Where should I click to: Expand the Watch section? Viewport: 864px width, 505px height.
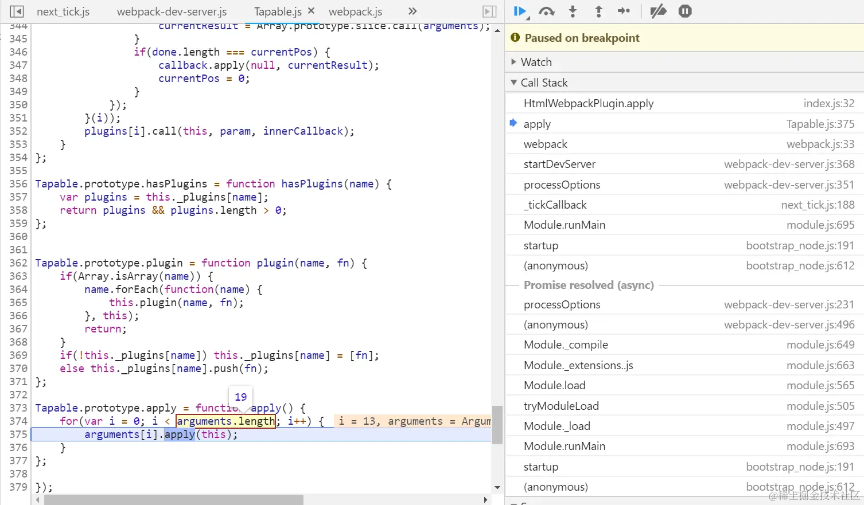pos(684,62)
